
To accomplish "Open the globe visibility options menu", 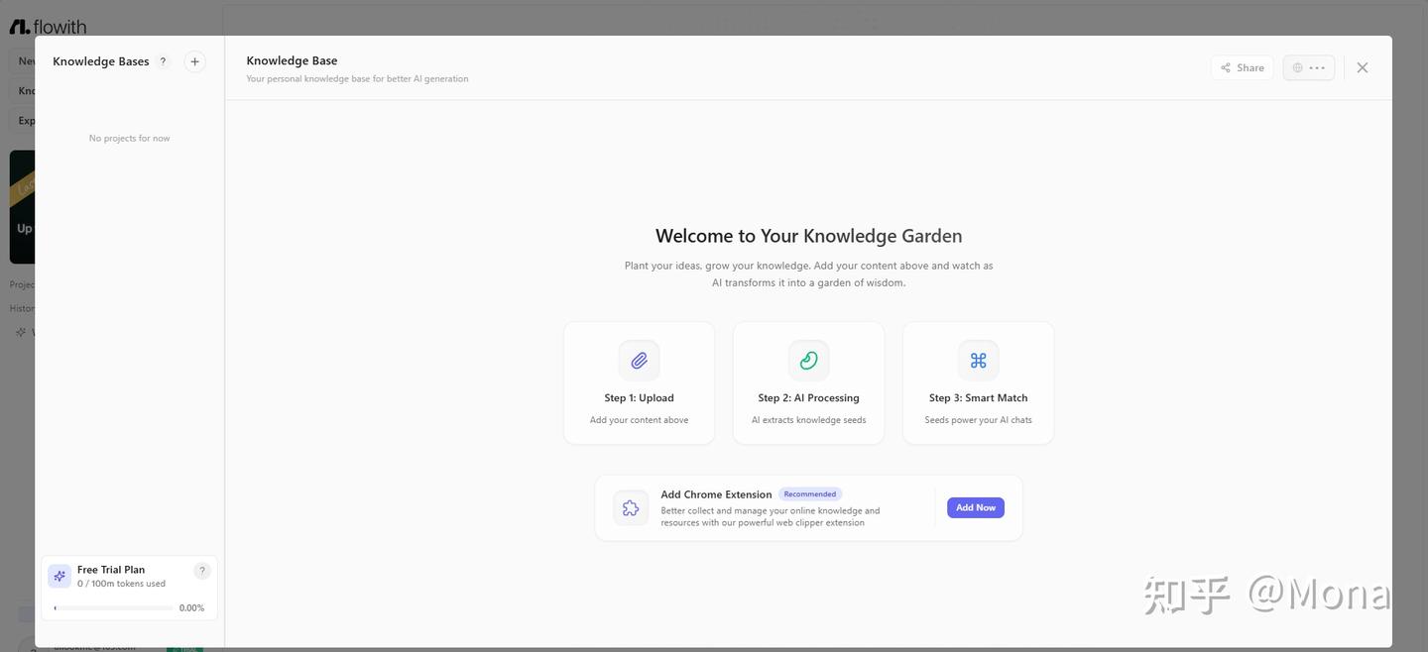I will (x=1309, y=67).
